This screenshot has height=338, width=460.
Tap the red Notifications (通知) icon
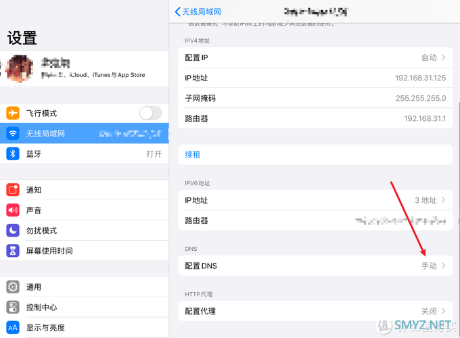tap(13, 190)
